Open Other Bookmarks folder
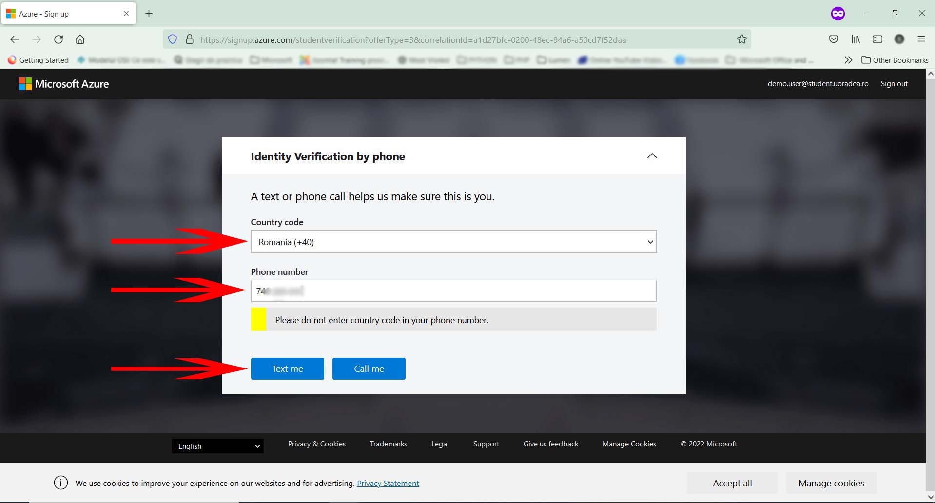Screen dimensions: 935x503 coord(895,60)
